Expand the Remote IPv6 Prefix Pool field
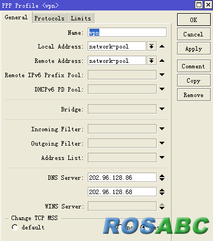This screenshot has width=213, height=241. pyautogui.click(x=162, y=75)
